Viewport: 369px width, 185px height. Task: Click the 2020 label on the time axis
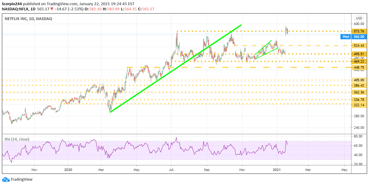68,170
